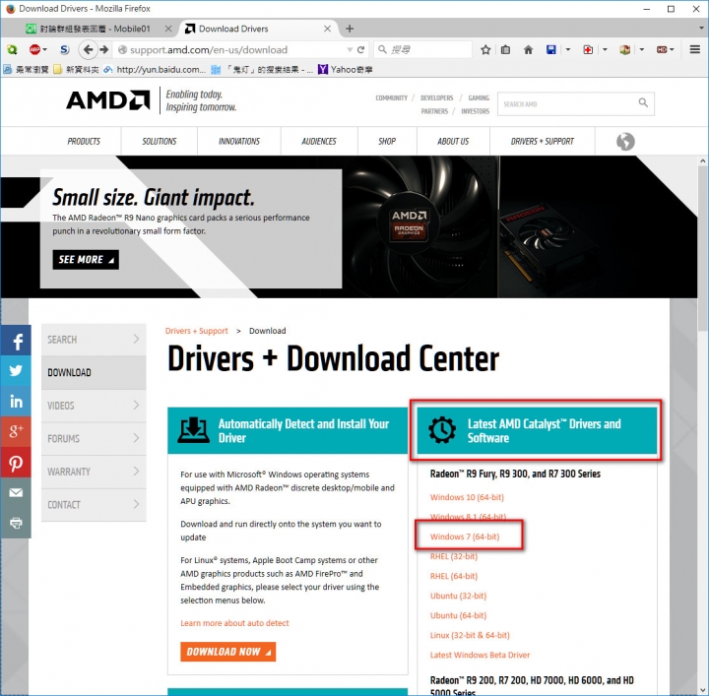The height and width of the screenshot is (696, 709).
Task: Open the Yahoo bookmark
Action: [346, 69]
